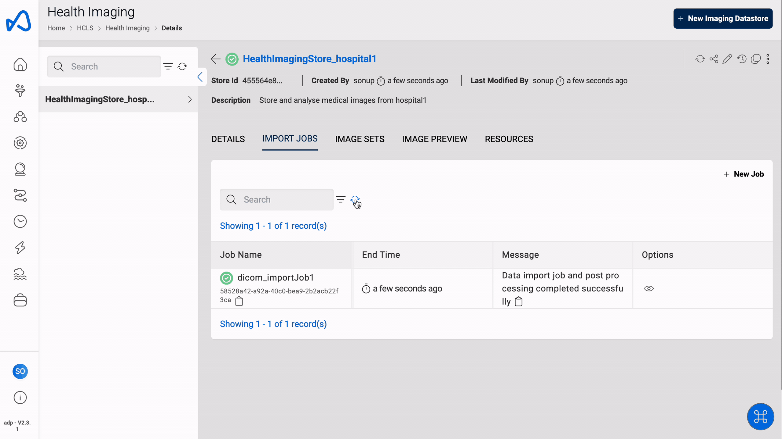Switch to IMAGE SETS tab
This screenshot has width=782, height=439.
pyautogui.click(x=360, y=139)
